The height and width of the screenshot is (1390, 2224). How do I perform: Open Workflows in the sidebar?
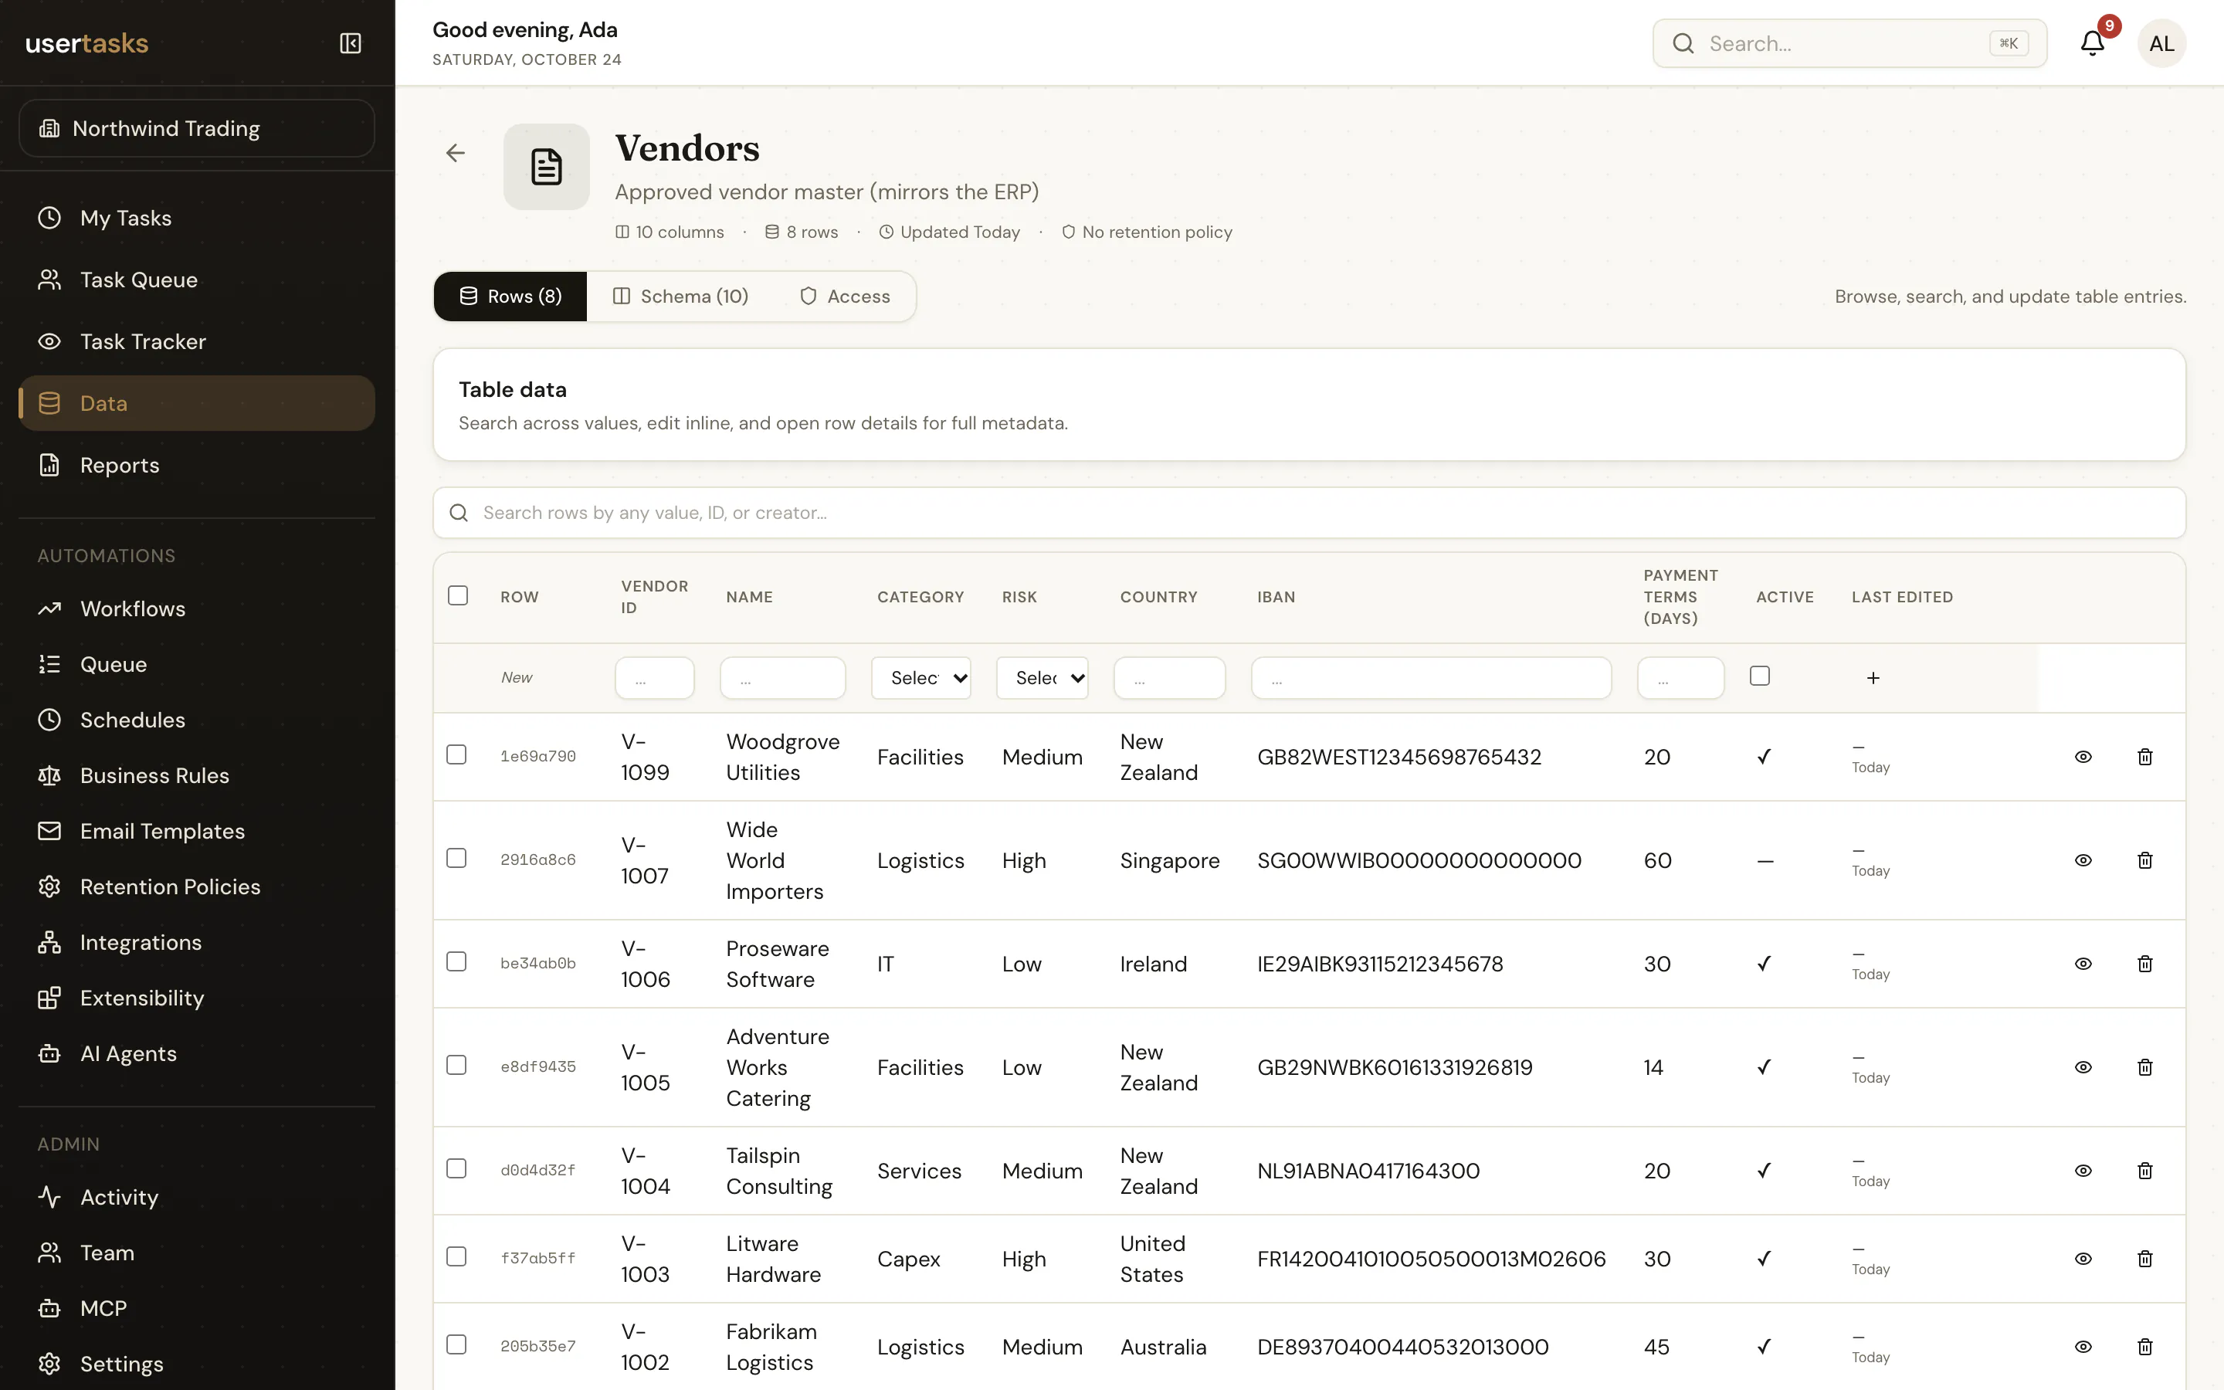click(197, 609)
